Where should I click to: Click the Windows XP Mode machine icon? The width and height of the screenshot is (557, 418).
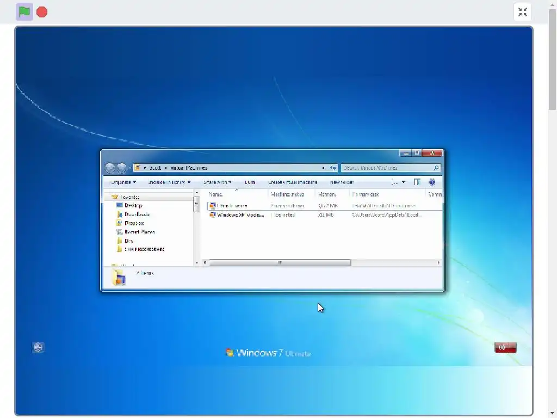click(x=212, y=214)
